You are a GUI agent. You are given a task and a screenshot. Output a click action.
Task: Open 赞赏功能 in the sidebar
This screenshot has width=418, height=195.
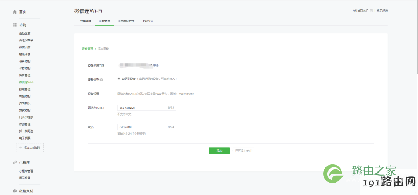24,110
